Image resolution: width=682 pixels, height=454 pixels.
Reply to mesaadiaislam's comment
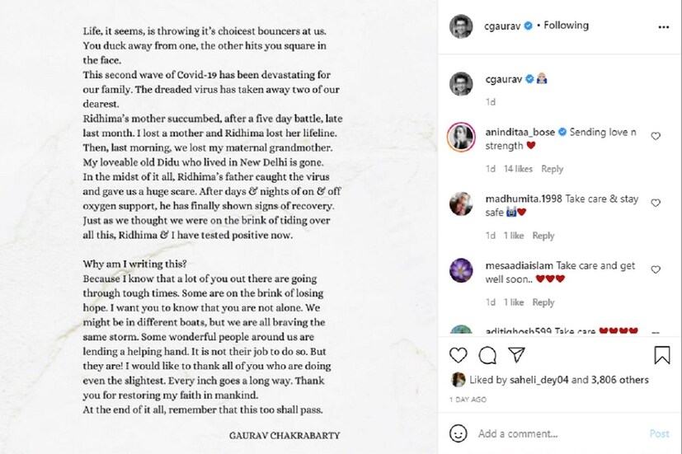[x=543, y=302]
